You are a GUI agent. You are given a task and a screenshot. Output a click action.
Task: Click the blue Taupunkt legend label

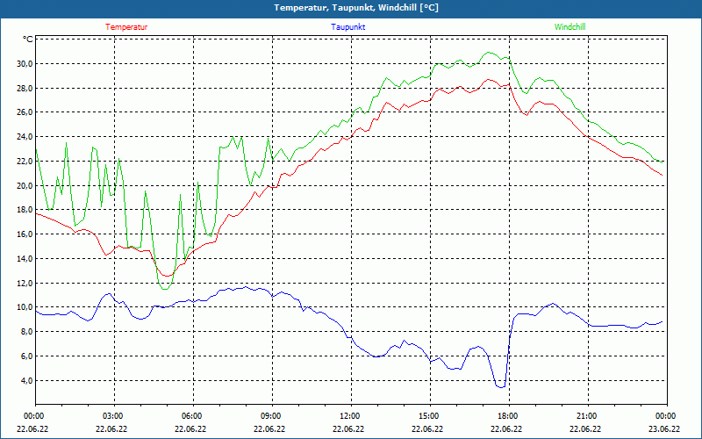(x=347, y=27)
